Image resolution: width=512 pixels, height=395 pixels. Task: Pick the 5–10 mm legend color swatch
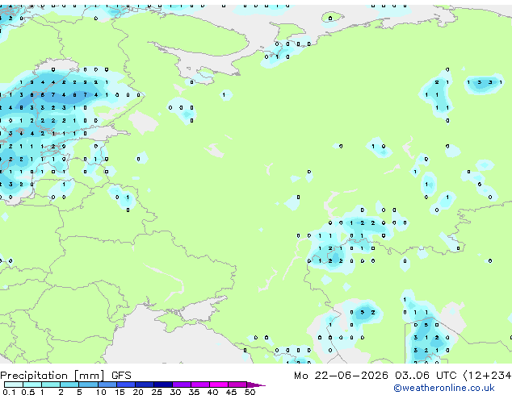click(88, 385)
